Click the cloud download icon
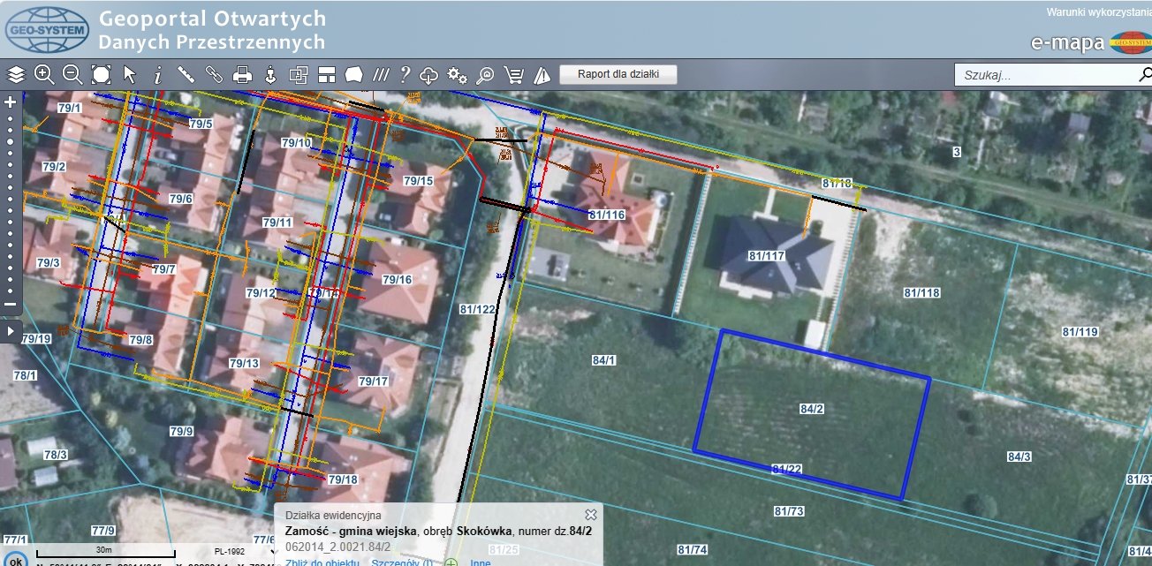1152x566 pixels. pyautogui.click(x=429, y=75)
